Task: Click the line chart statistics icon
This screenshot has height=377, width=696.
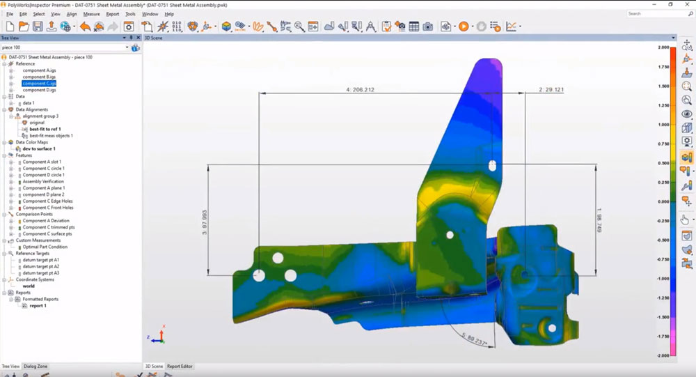Action: [x=512, y=26]
